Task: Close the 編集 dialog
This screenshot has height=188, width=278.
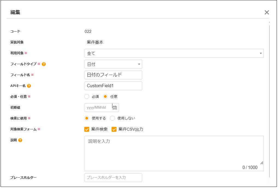Action: pos(267,12)
